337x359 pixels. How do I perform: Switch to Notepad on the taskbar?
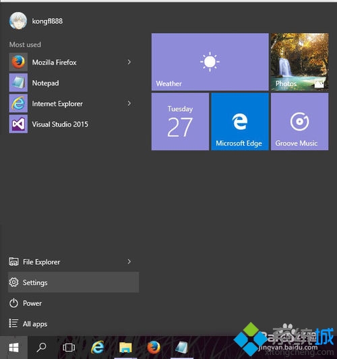pos(182,348)
